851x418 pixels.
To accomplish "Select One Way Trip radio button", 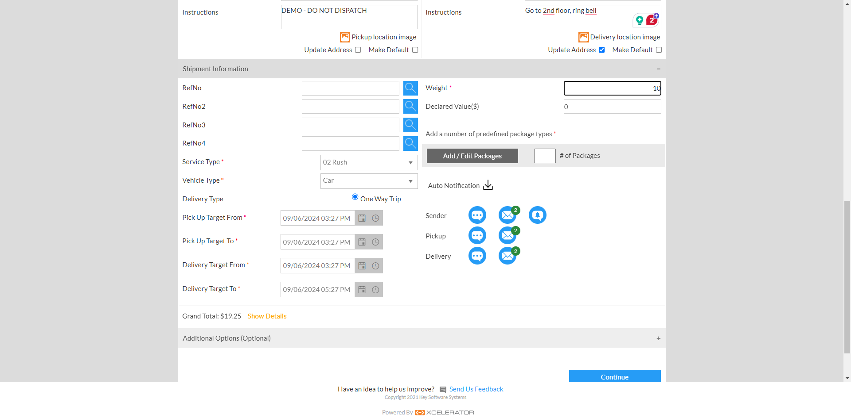I will point(355,197).
